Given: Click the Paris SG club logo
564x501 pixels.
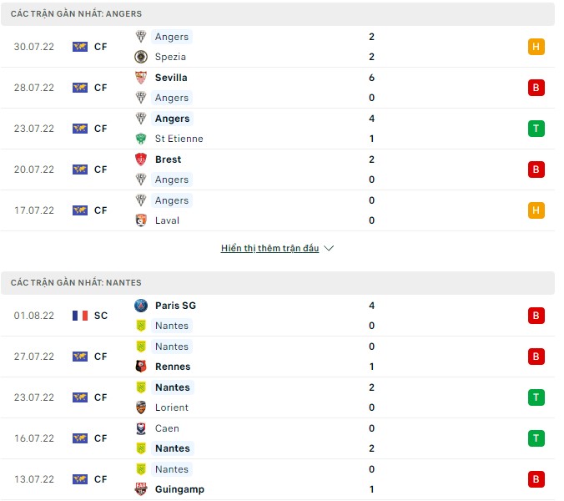Looking at the screenshot, I should point(141,306).
